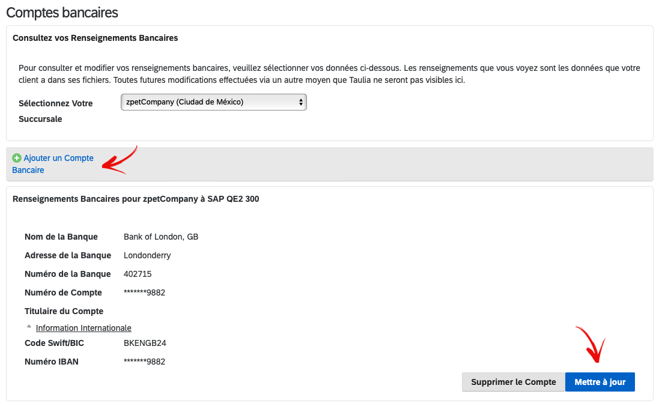
Task: Click the blue Mettre à jour button
Action: (x=600, y=382)
